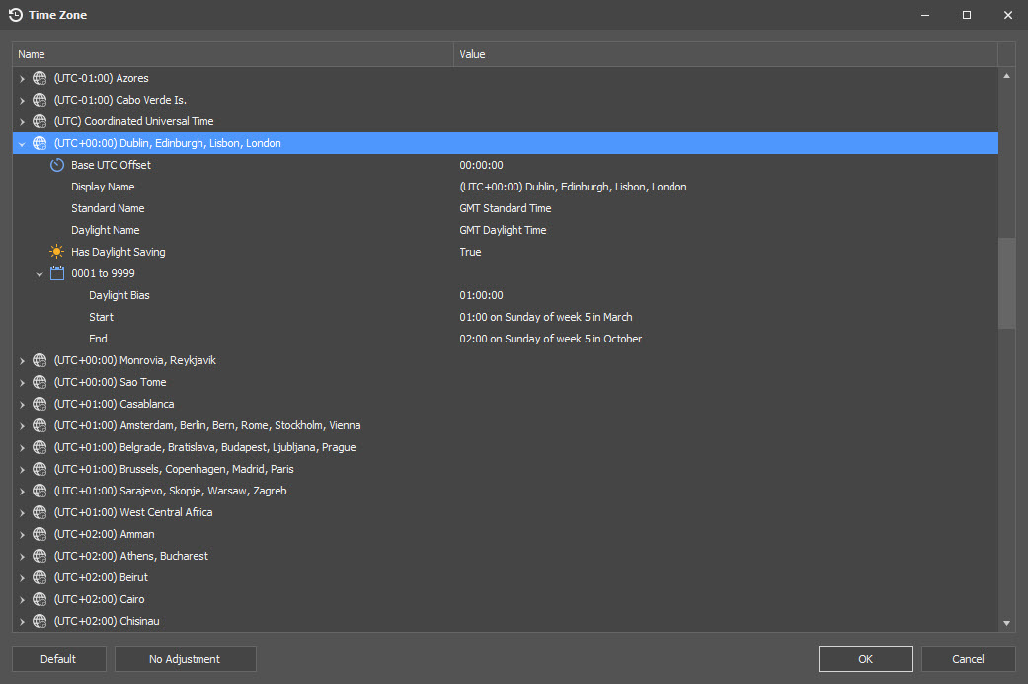Click the No Adjustment button
Viewport: 1028px width, 684px height.
click(x=185, y=659)
